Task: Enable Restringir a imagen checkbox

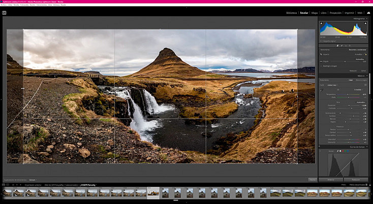Action: (x=321, y=66)
